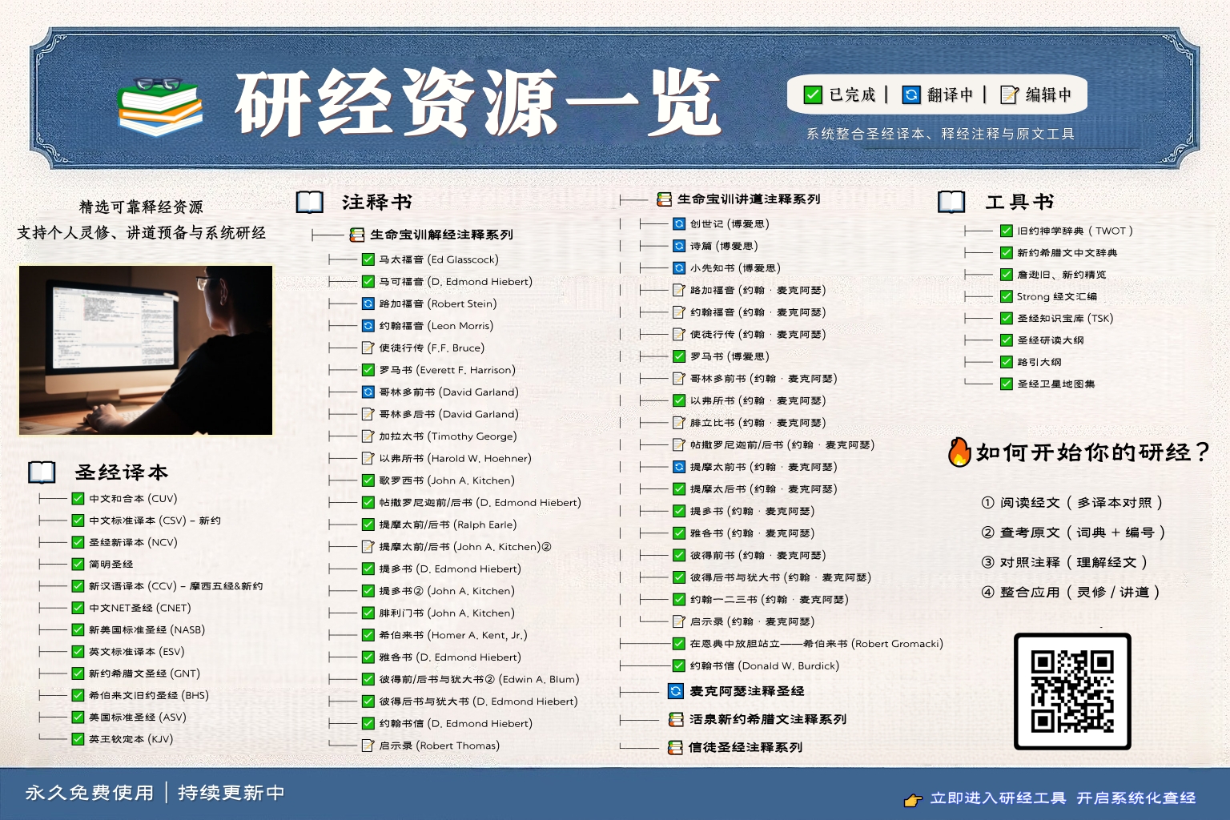
Task: Click the book icon beside 圣经译本
Action: coord(42,472)
